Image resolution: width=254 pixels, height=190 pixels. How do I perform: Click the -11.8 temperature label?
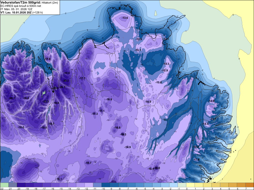click(x=196, y=160)
